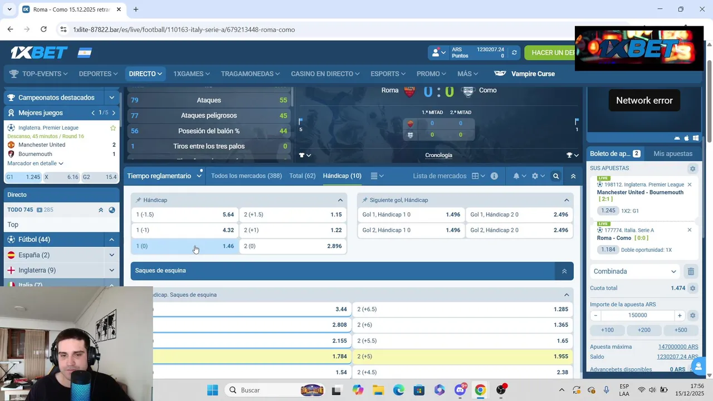Collapse the Saques de esquina section

point(564,271)
